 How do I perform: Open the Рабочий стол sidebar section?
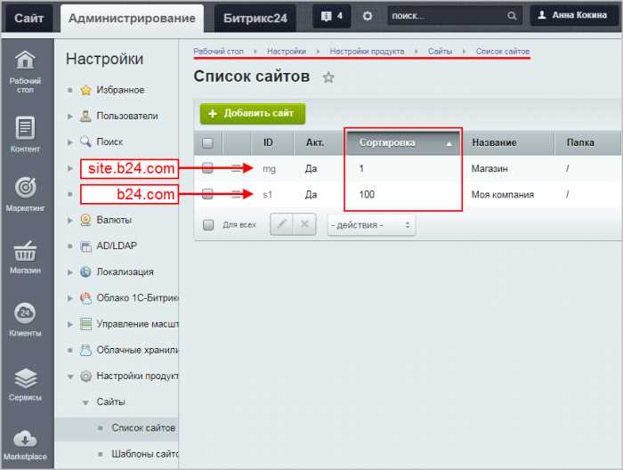pos(25,71)
